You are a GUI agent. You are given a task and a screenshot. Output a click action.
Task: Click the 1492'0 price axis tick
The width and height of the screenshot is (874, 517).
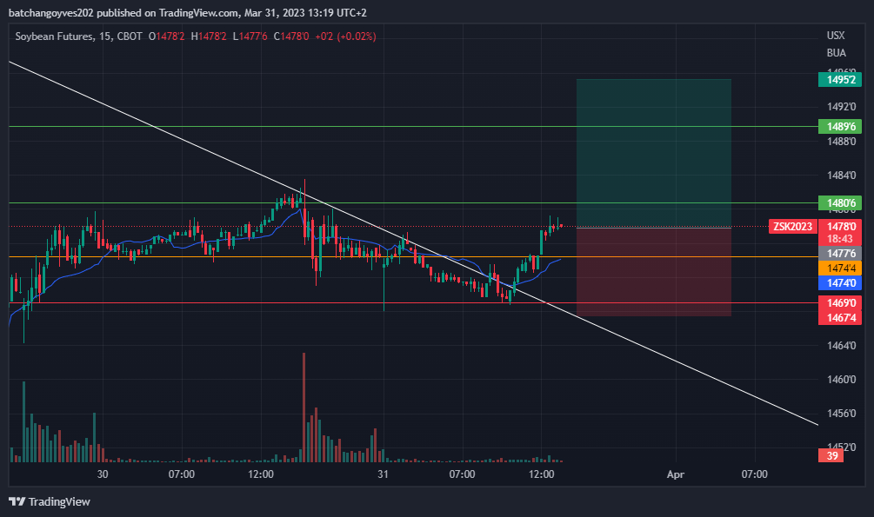[x=841, y=106]
